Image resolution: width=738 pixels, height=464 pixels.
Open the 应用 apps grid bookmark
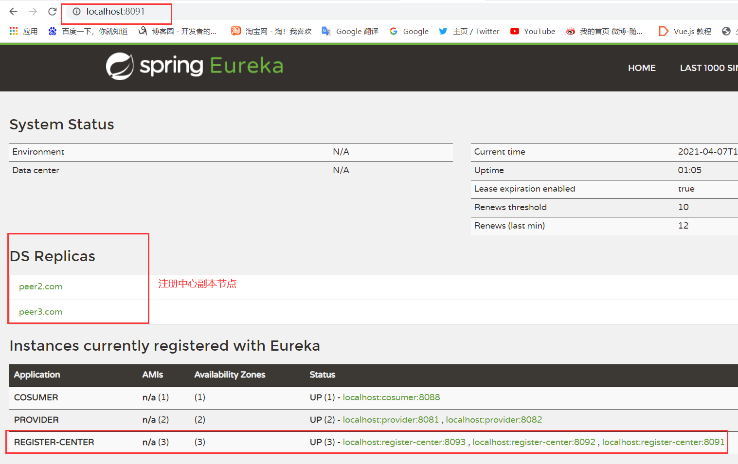coord(23,31)
